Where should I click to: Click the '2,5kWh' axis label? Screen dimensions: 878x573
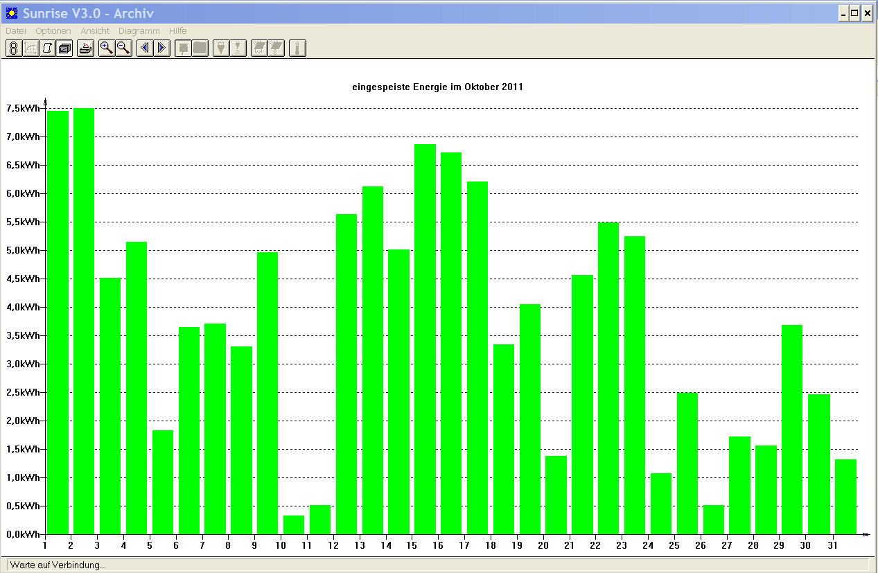tap(24, 392)
